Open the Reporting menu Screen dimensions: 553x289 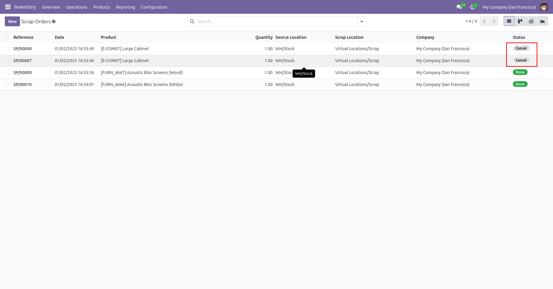coord(126,7)
